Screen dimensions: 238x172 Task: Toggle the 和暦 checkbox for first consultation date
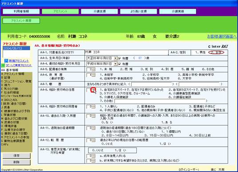pyautogui.click(x=119, y=64)
